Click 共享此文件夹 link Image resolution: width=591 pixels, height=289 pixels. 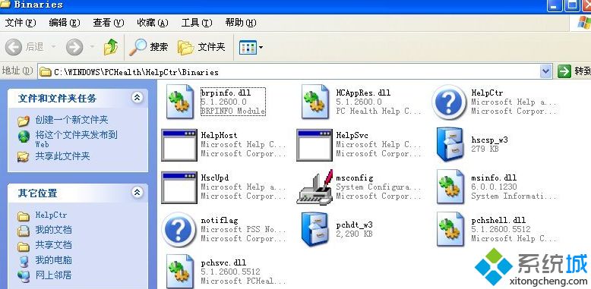click(62, 156)
